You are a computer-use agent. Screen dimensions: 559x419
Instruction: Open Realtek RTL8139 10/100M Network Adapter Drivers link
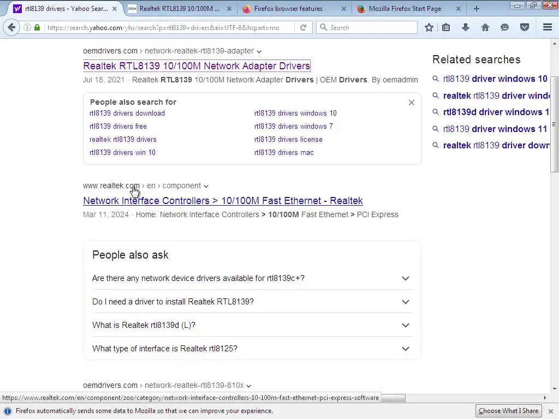click(x=197, y=66)
